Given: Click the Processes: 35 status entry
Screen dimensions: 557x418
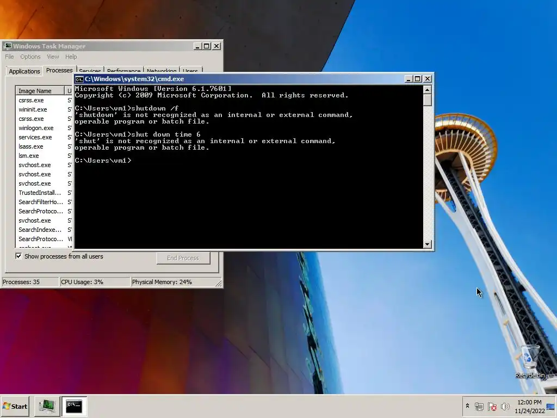Looking at the screenshot, I should [x=30, y=282].
